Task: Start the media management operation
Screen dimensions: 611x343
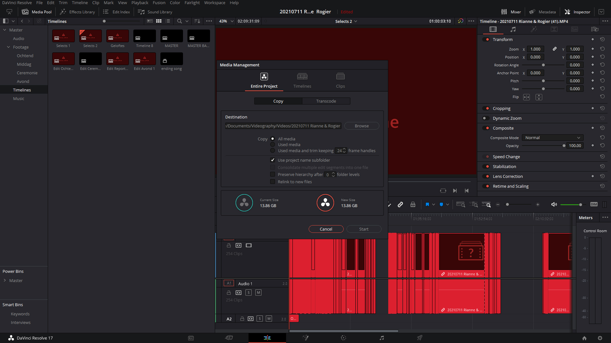Action: click(x=364, y=229)
